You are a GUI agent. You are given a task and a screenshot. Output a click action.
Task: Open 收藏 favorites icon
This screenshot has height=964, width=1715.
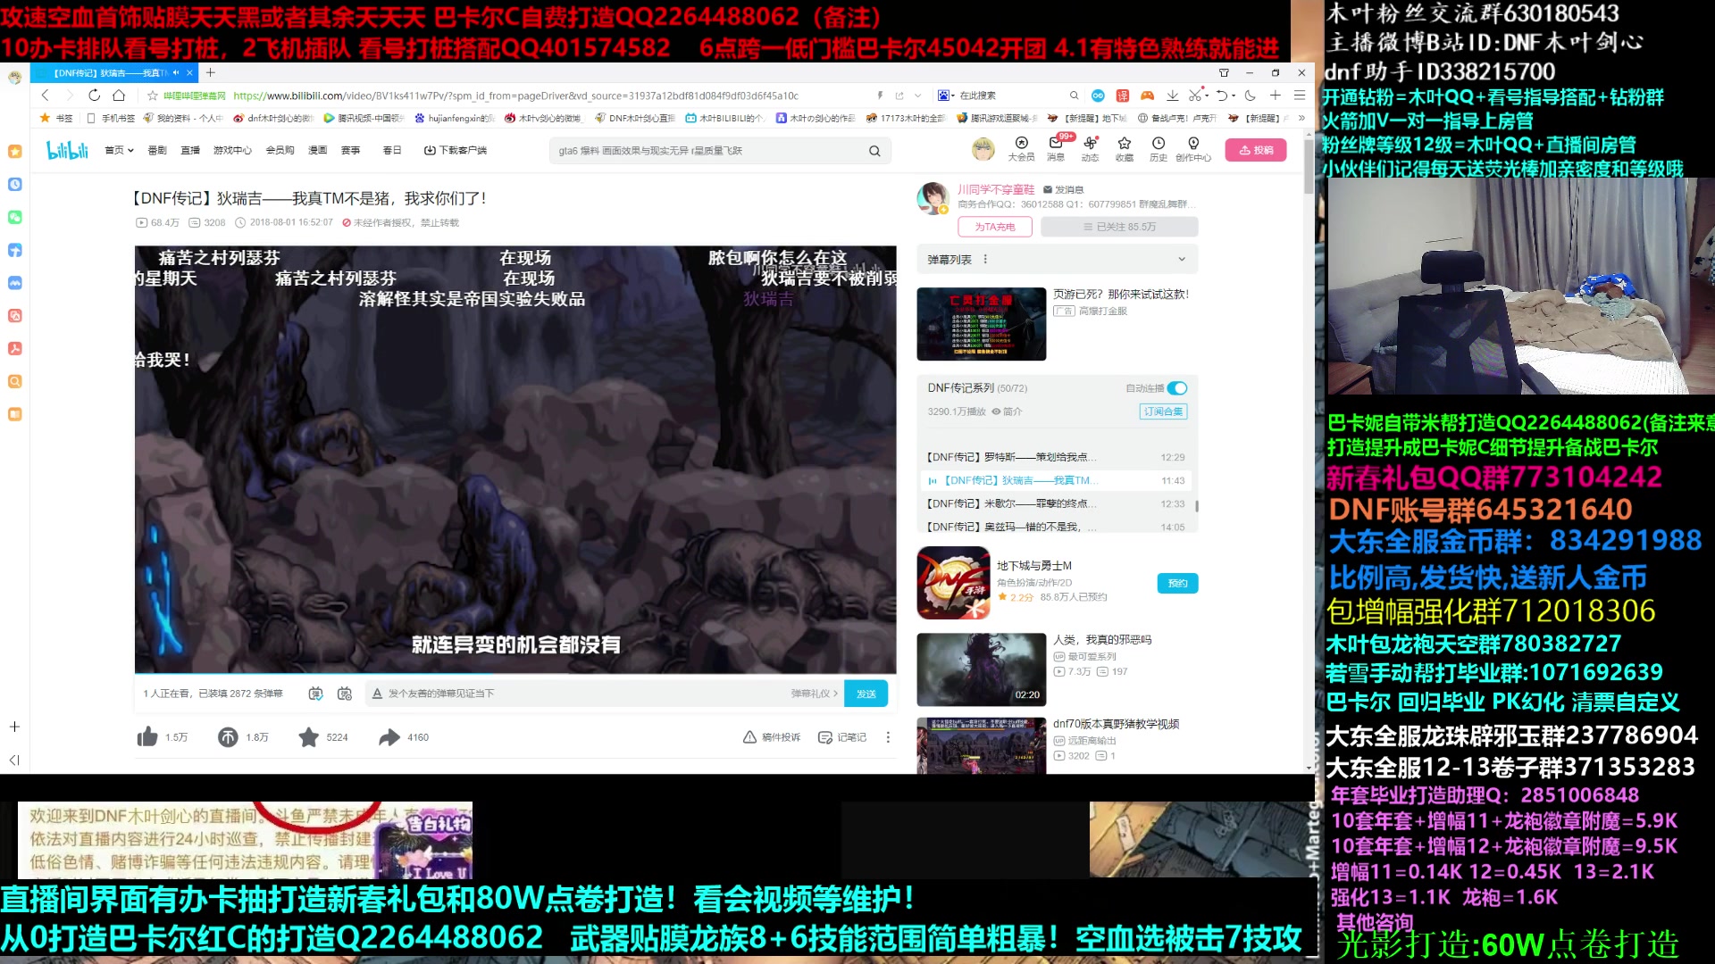click(x=1124, y=148)
